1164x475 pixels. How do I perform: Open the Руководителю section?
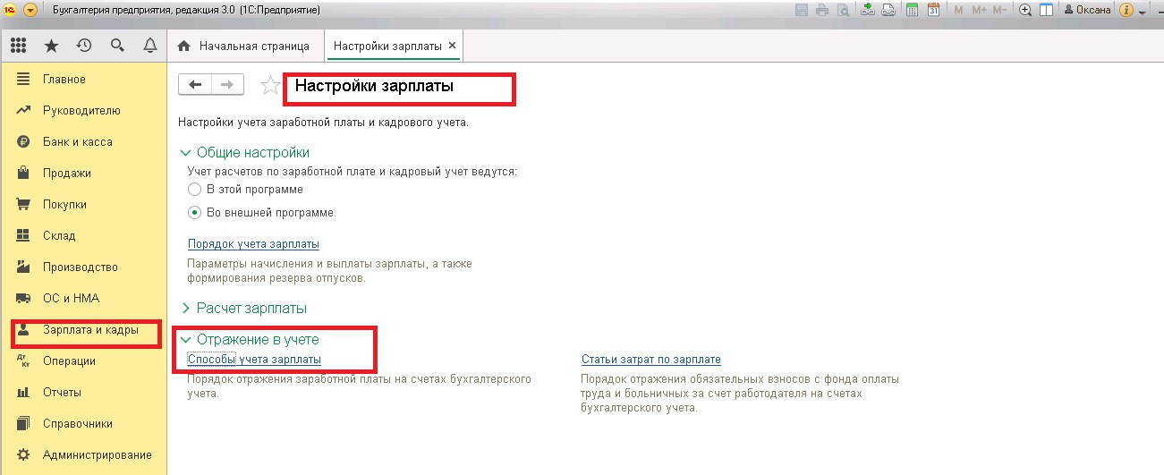click(x=83, y=111)
